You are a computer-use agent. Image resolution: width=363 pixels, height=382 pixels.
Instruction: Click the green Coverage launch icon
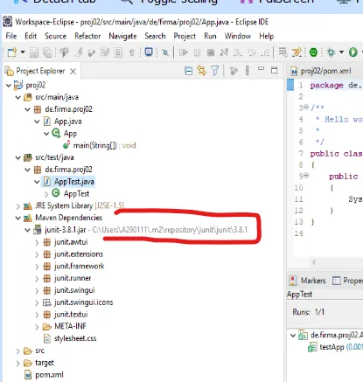tap(313, 52)
